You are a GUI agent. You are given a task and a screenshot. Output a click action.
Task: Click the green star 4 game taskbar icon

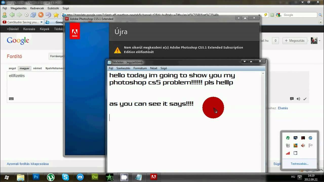point(109,177)
